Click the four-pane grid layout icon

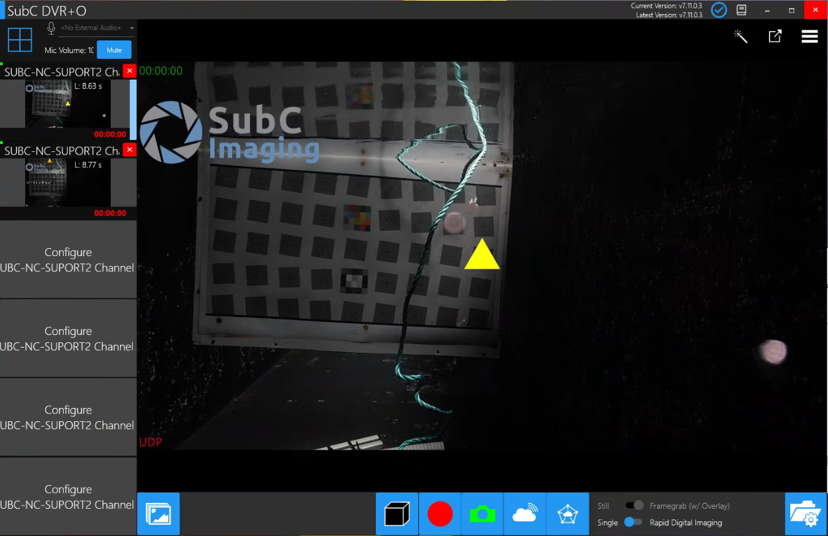click(20, 40)
